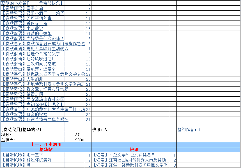241x168 pixels.
Task: Select the 签约作者:1 cell
Action: click(x=208, y=130)
